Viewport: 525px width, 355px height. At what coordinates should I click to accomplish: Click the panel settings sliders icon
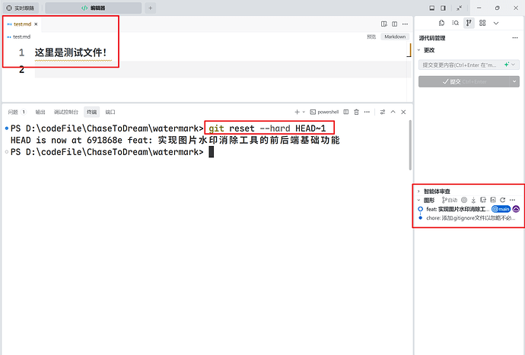pyautogui.click(x=383, y=112)
